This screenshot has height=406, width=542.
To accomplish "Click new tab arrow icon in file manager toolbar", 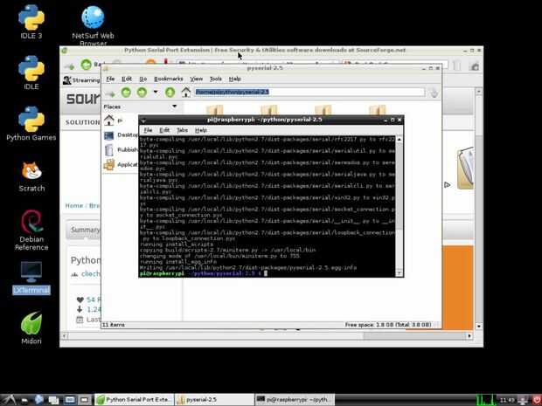I will point(110,93).
